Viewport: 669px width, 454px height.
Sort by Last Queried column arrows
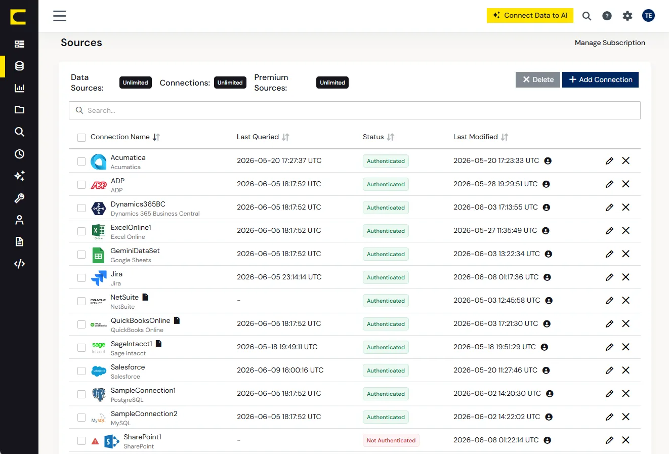tap(285, 137)
